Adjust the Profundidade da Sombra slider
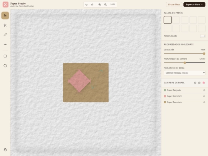The image size is (208, 156). click(x=185, y=63)
